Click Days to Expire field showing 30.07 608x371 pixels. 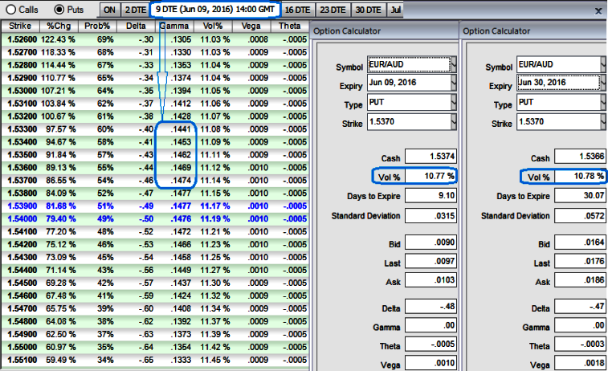(580, 197)
